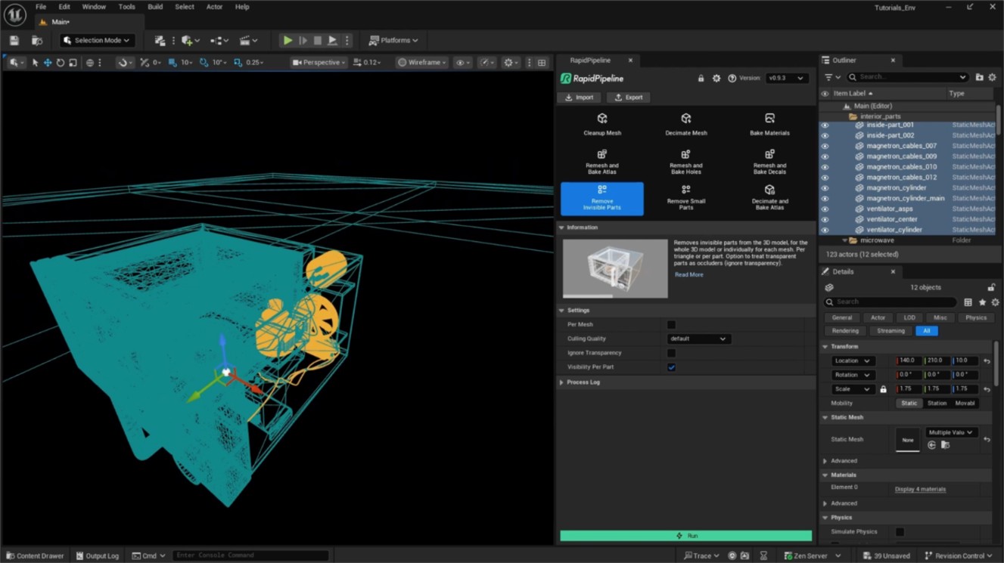Screen dimensions: 1004x563
Task: Toggle the Scale lock ratio icon
Action: [883, 389]
